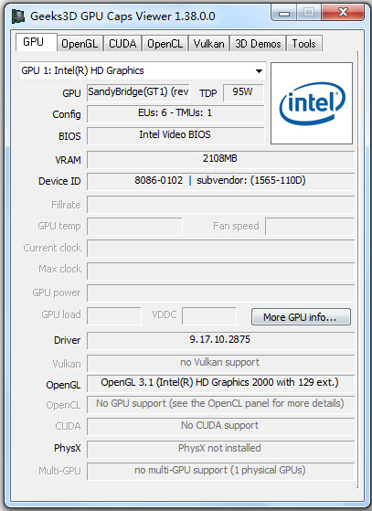Select the Tools tab
Image resolution: width=372 pixels, height=511 pixels.
pyautogui.click(x=304, y=44)
